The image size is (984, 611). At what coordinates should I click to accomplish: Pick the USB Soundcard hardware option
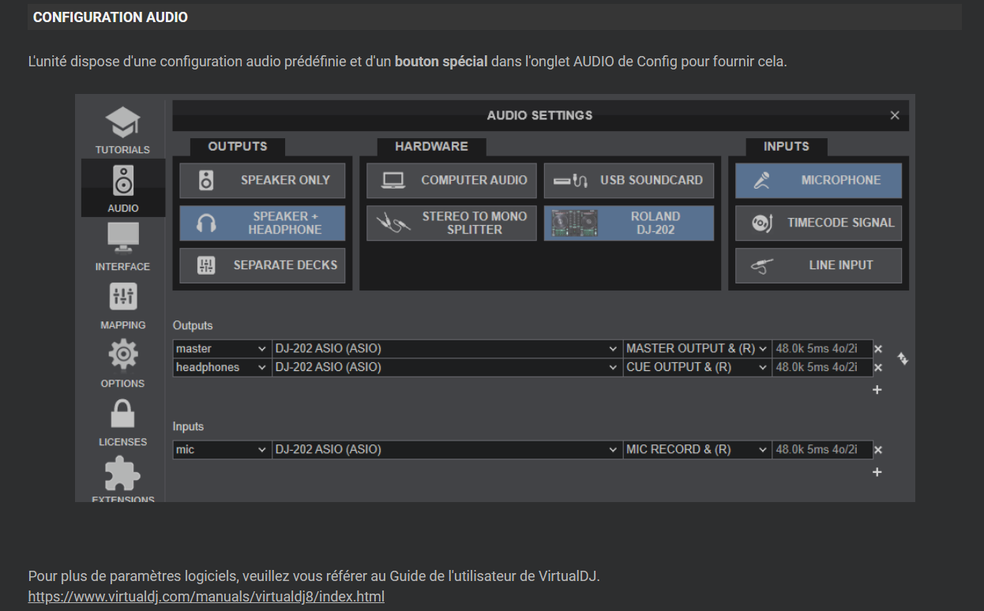(629, 180)
